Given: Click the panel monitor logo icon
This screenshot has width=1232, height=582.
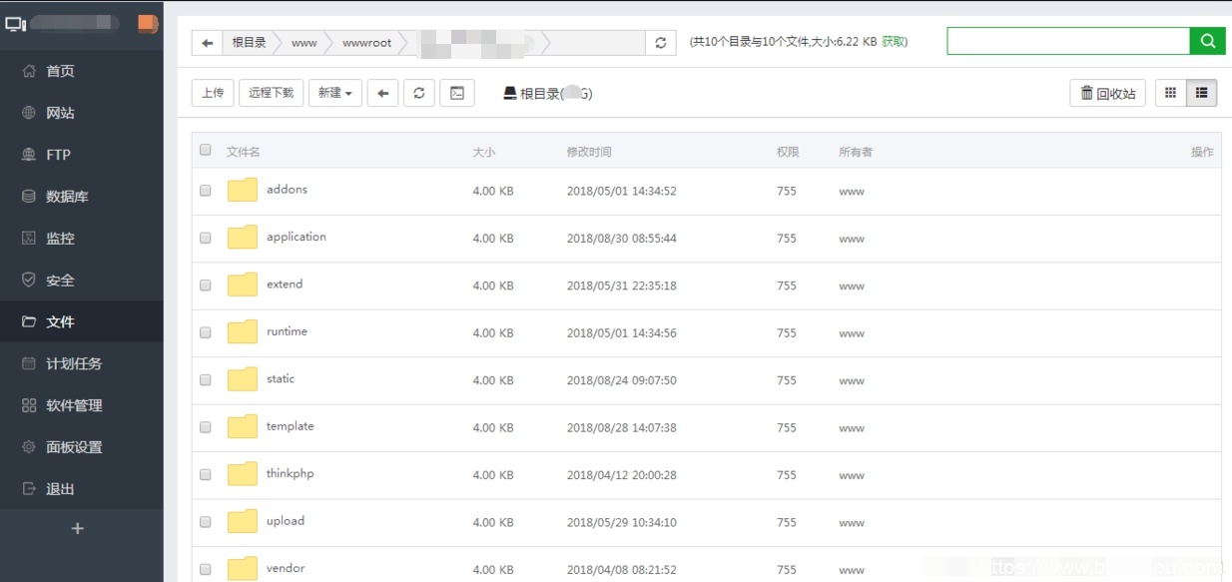Looking at the screenshot, I should [x=15, y=23].
